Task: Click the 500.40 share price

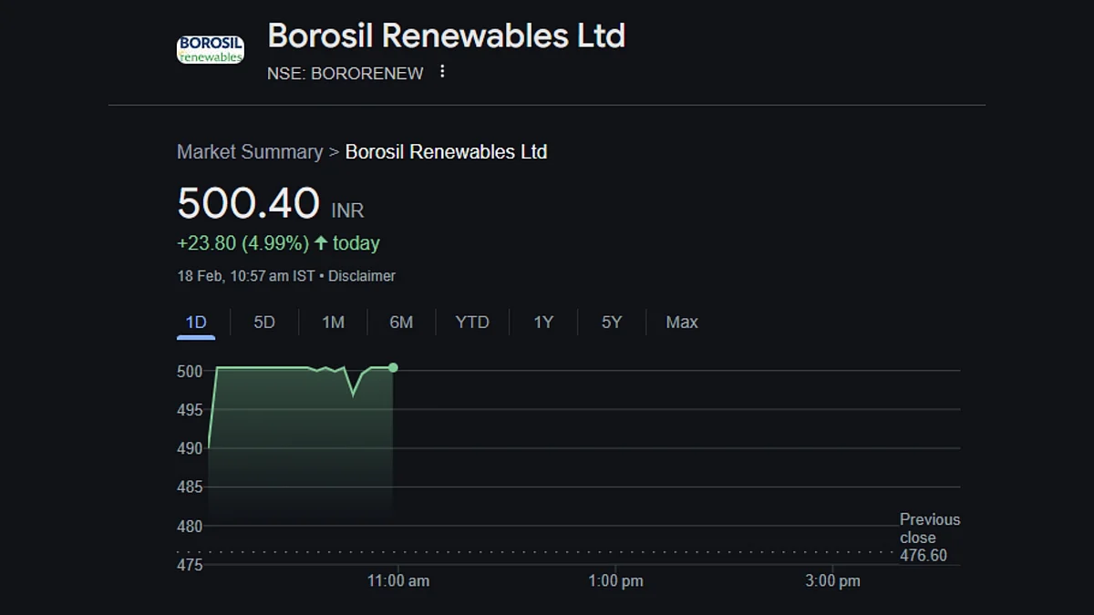Action: [248, 202]
